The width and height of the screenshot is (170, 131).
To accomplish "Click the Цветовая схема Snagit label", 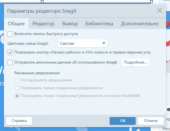I will (x=28, y=43).
